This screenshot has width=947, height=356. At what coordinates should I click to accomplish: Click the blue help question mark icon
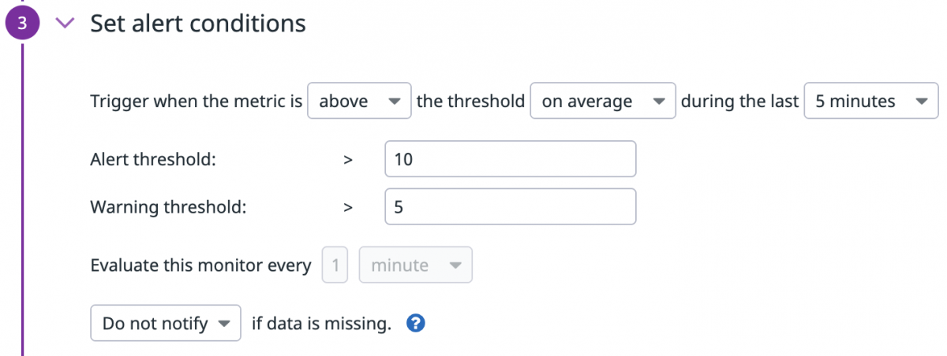(x=416, y=323)
